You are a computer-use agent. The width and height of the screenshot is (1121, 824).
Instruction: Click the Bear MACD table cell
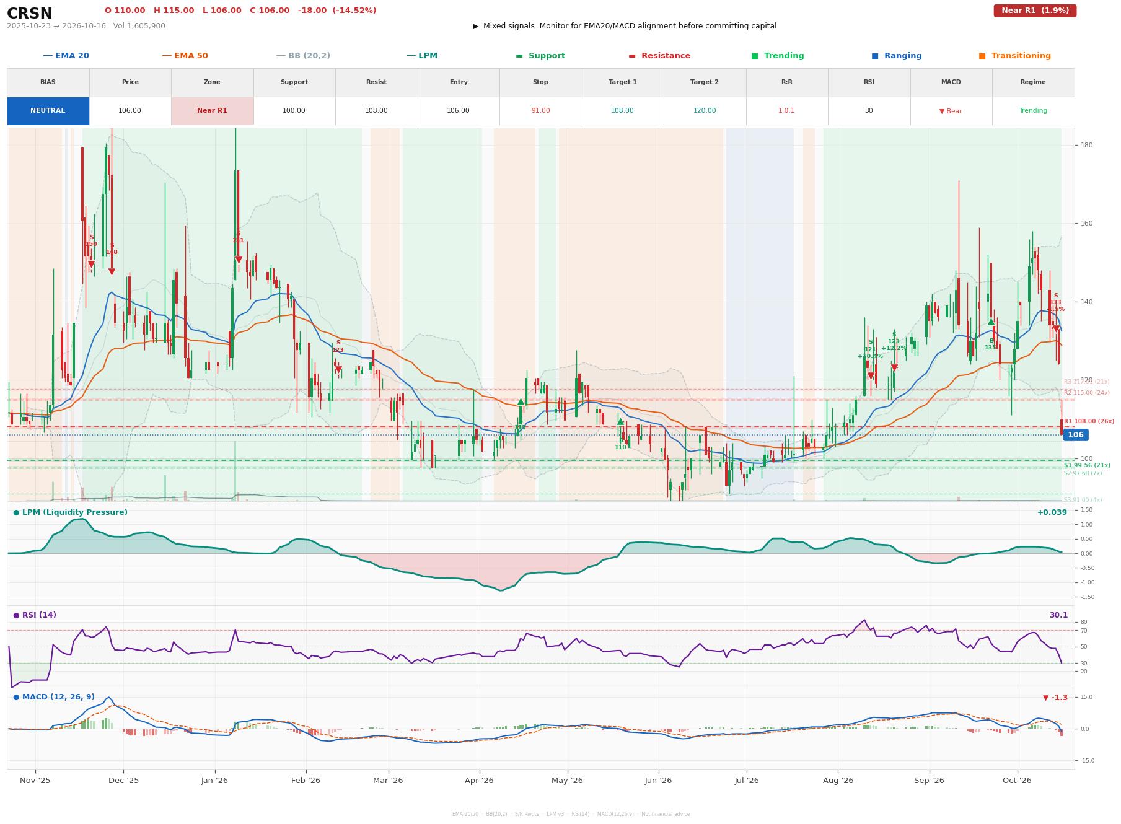coord(951,111)
